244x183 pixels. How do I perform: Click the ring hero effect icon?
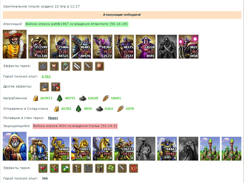(x=65, y=66)
